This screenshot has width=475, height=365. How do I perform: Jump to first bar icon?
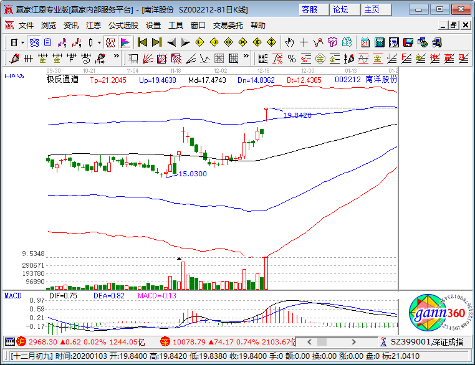tap(142, 42)
